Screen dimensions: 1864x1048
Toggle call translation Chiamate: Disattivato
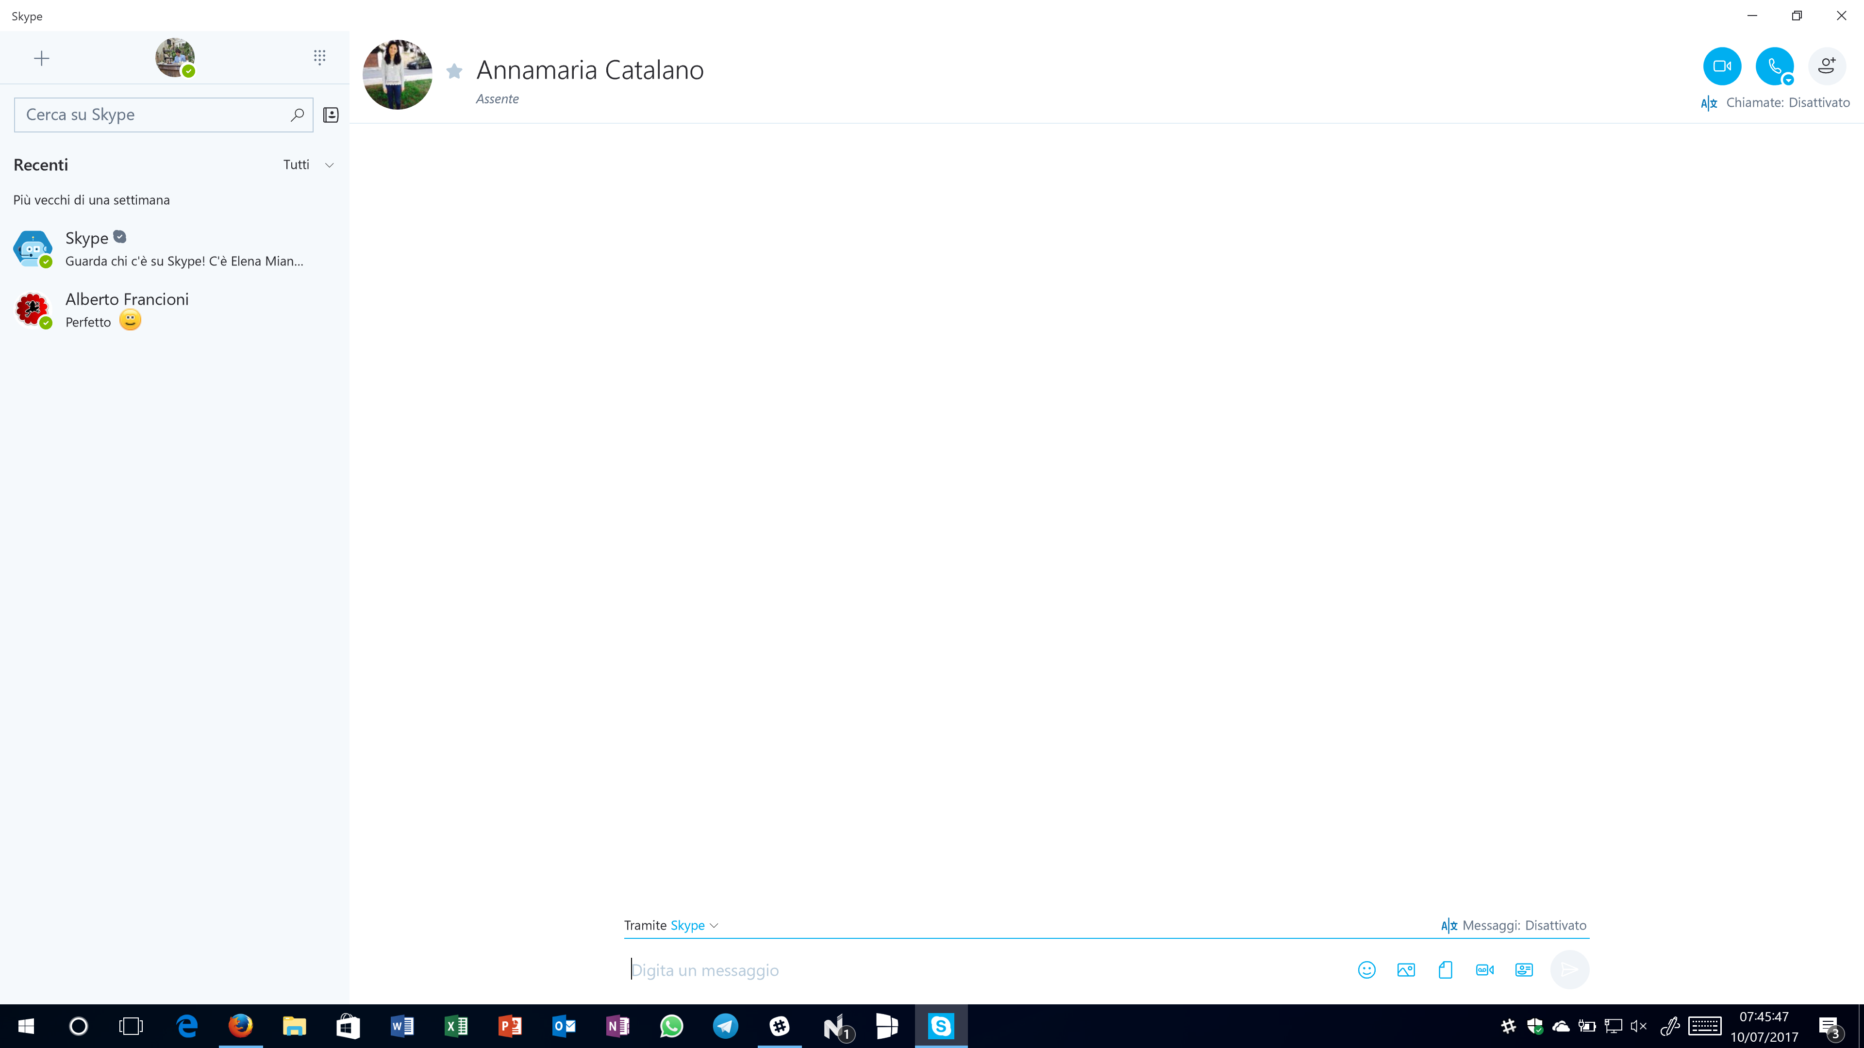coord(1775,103)
